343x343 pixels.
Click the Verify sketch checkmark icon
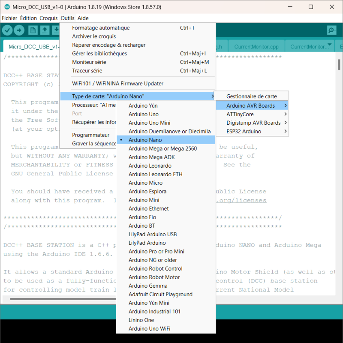pyautogui.click(x=7, y=30)
